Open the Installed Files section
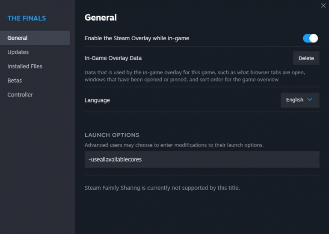 tap(25, 66)
